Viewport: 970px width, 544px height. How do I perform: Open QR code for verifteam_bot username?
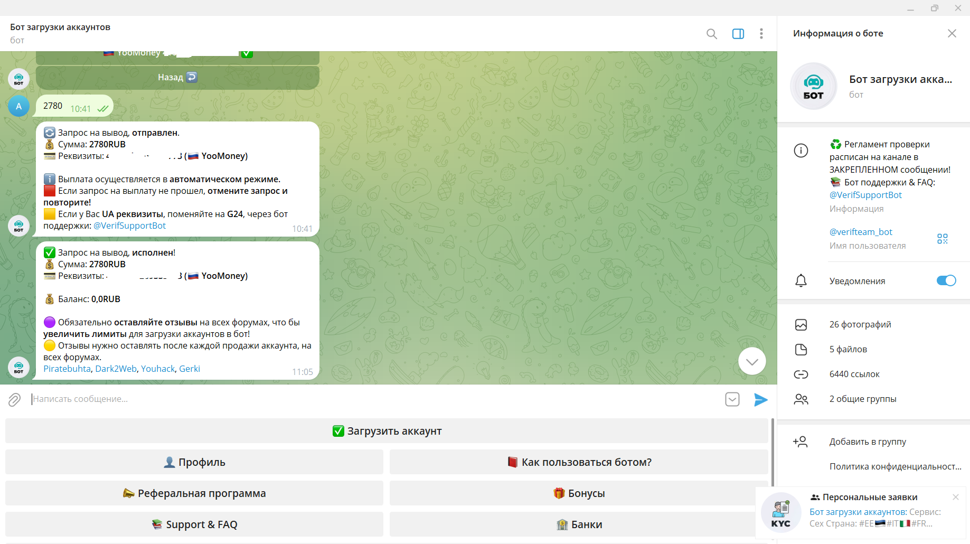942,239
